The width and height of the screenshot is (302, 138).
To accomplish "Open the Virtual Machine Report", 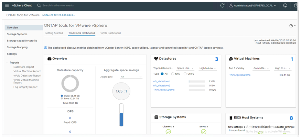I will tap(27, 71).
